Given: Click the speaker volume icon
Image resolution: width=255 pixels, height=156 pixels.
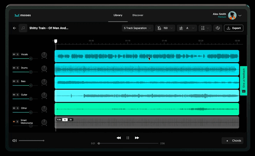Looking at the screenshot, I should tap(14, 141).
